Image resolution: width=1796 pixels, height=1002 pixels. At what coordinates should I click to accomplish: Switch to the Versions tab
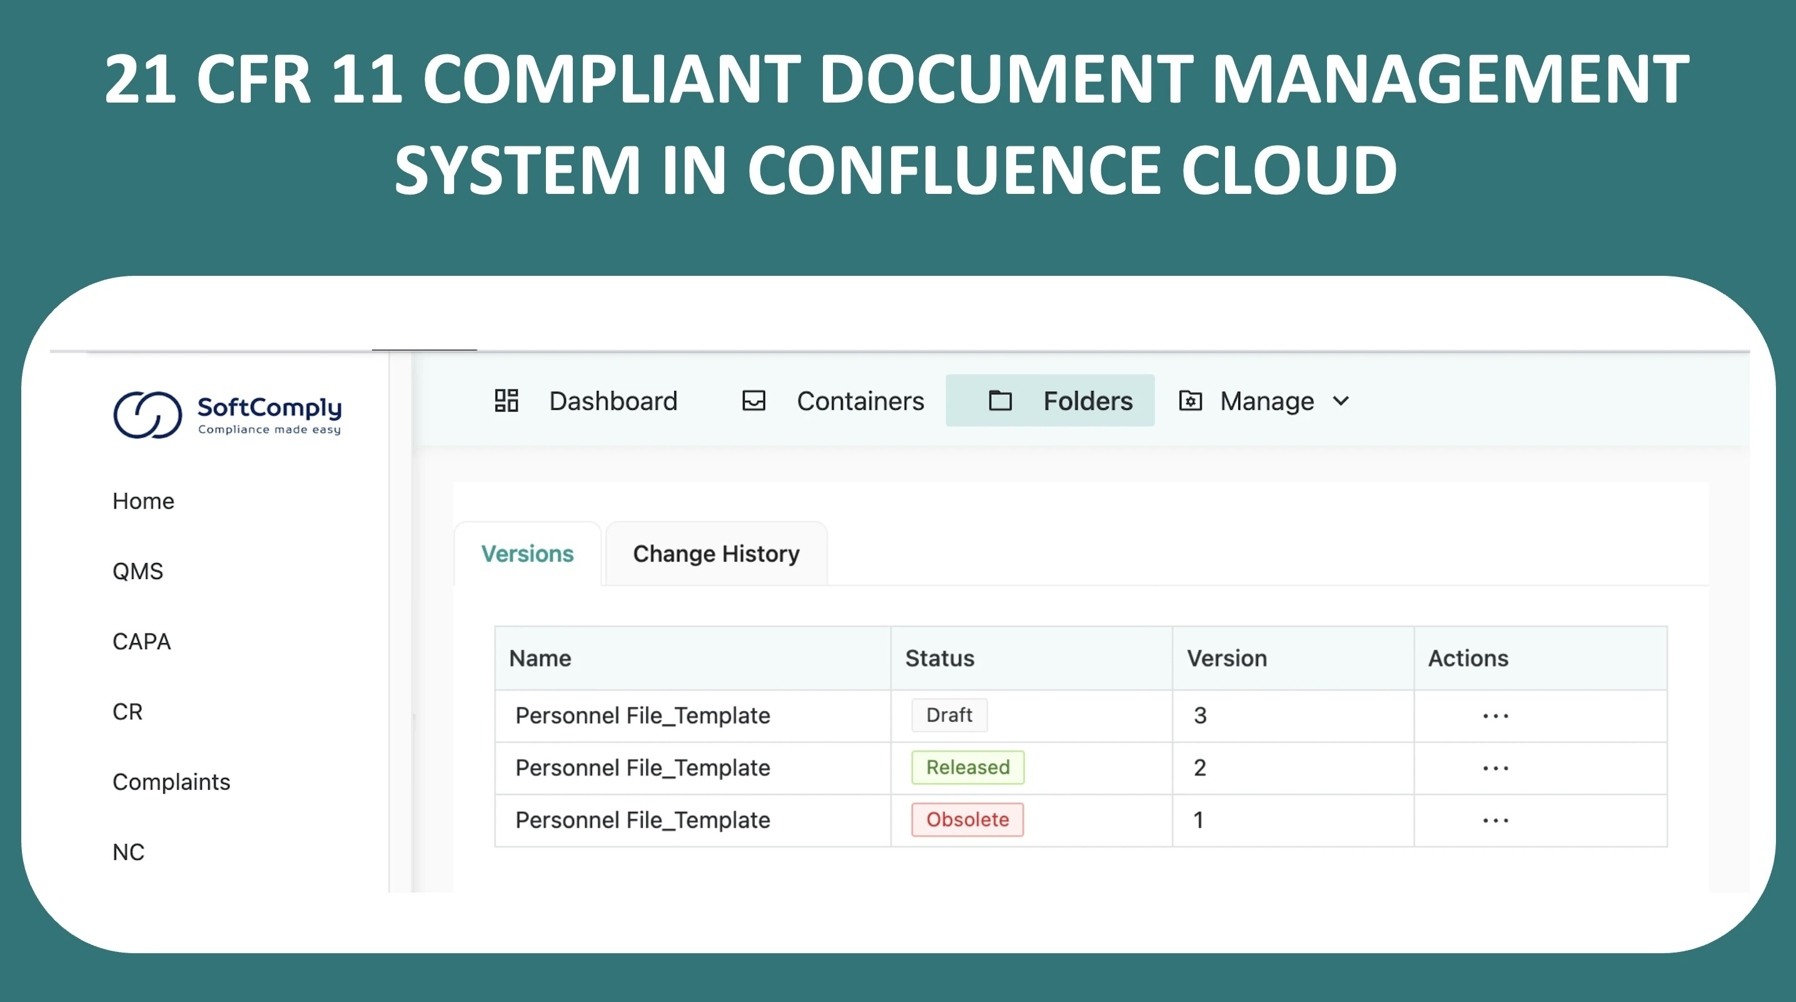[x=527, y=554]
